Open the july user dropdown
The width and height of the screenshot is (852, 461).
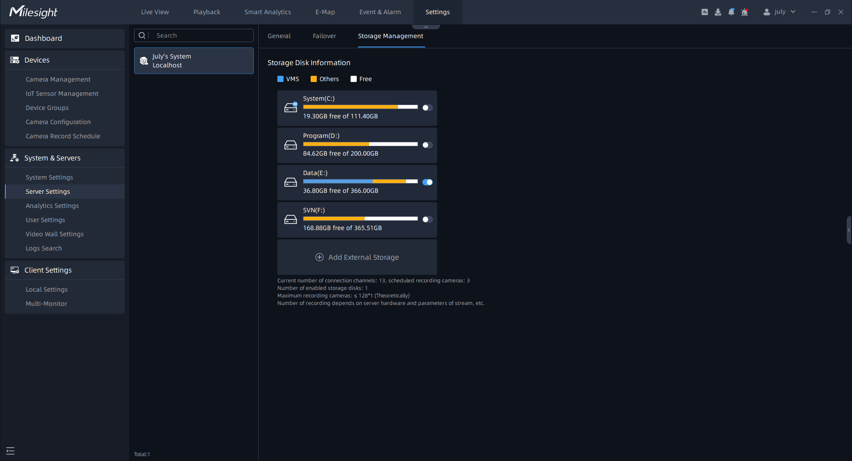(779, 12)
